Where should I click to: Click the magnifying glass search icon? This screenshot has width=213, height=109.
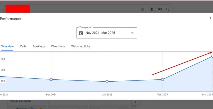[x=168, y=9]
